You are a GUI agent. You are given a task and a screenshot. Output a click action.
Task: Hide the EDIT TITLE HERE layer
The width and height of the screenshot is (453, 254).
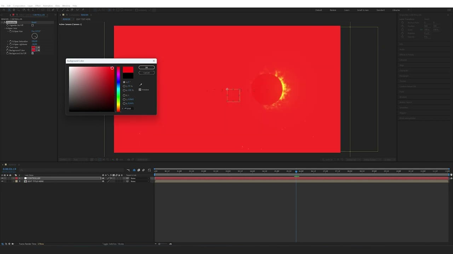point(2,181)
